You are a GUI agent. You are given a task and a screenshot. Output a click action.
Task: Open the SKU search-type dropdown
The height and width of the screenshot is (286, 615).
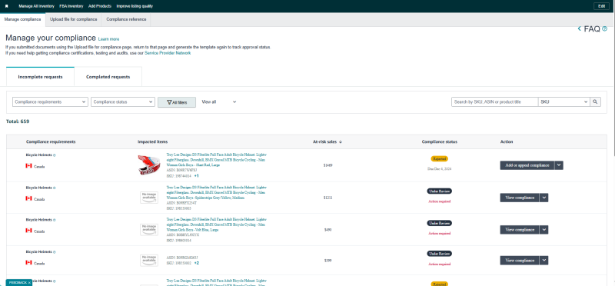click(564, 101)
